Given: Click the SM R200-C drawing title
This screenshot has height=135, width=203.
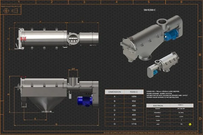Looking at the screenshot, I should pos(150,10).
